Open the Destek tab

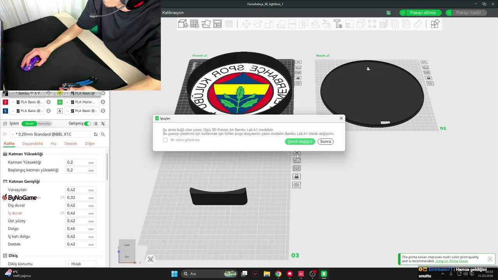[71, 143]
